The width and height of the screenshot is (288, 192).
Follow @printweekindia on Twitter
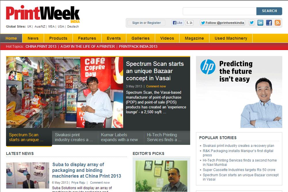222,23
